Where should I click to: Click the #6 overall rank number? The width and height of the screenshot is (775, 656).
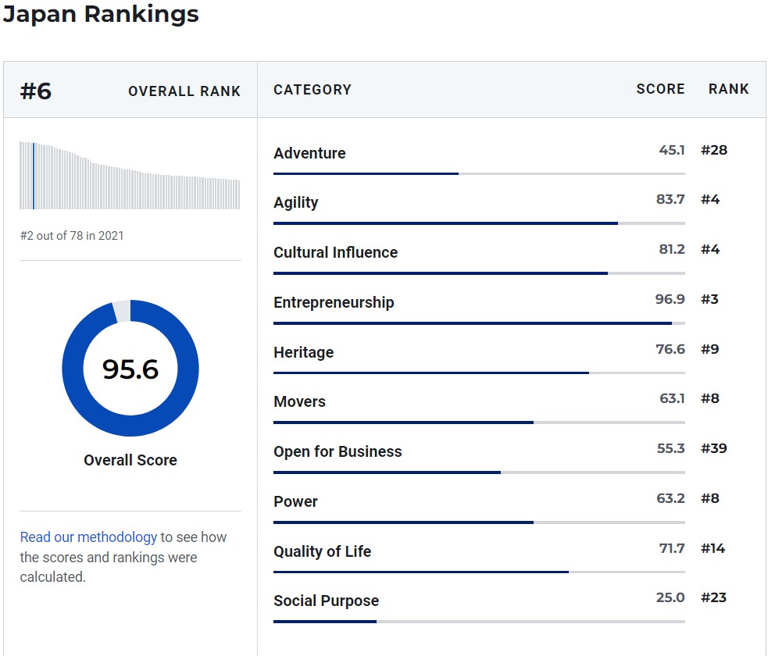(36, 91)
